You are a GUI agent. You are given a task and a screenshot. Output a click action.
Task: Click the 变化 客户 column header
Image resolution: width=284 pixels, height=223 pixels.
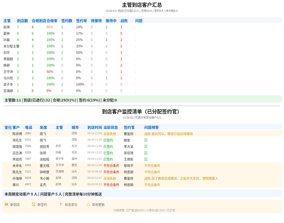(x=12, y=127)
